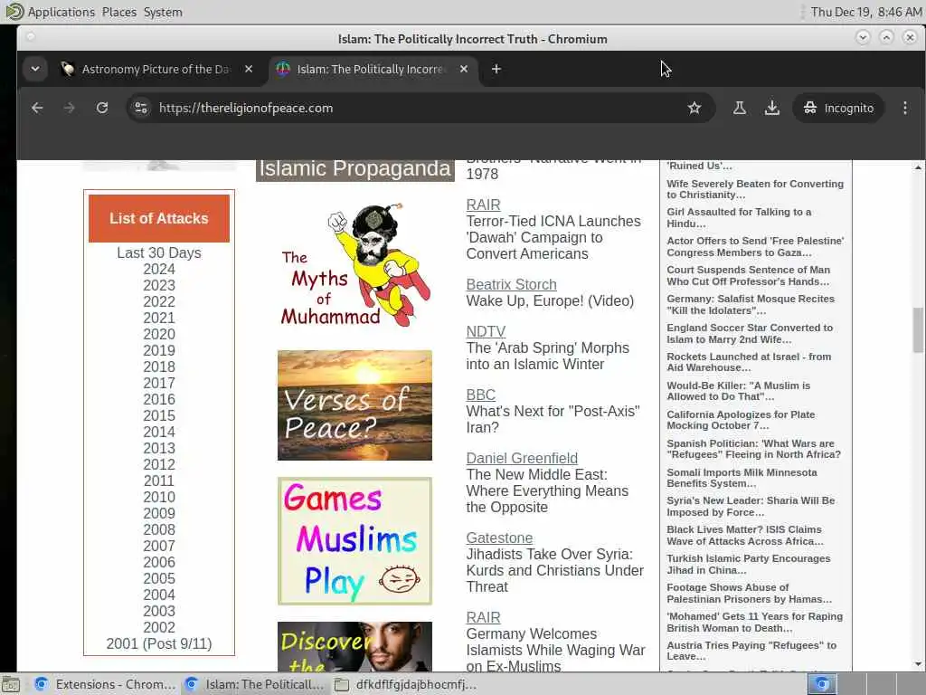Open 'Germany: Salafist Mosque Recites' headline
This screenshot has height=695, width=926.
pos(750,304)
